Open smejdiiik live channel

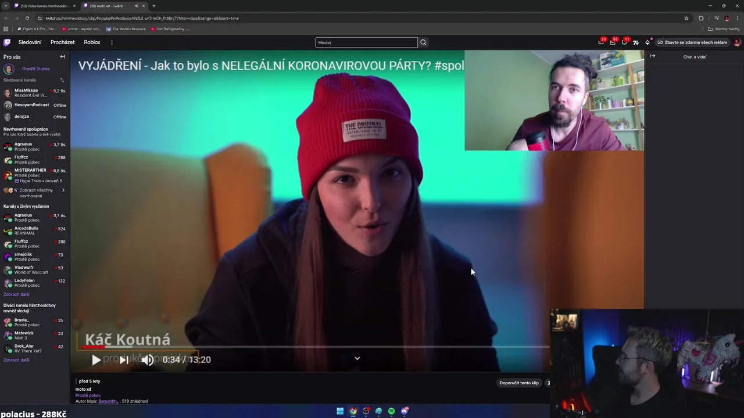(x=35, y=257)
